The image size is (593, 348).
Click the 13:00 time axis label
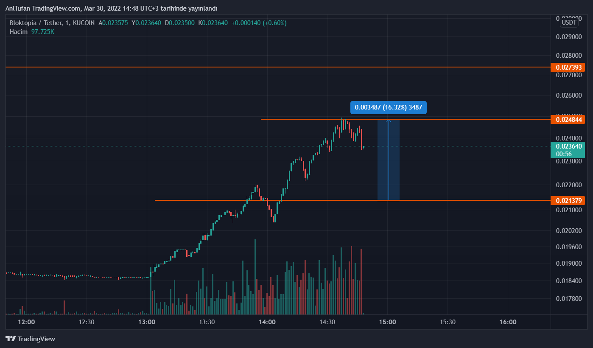[147, 322]
